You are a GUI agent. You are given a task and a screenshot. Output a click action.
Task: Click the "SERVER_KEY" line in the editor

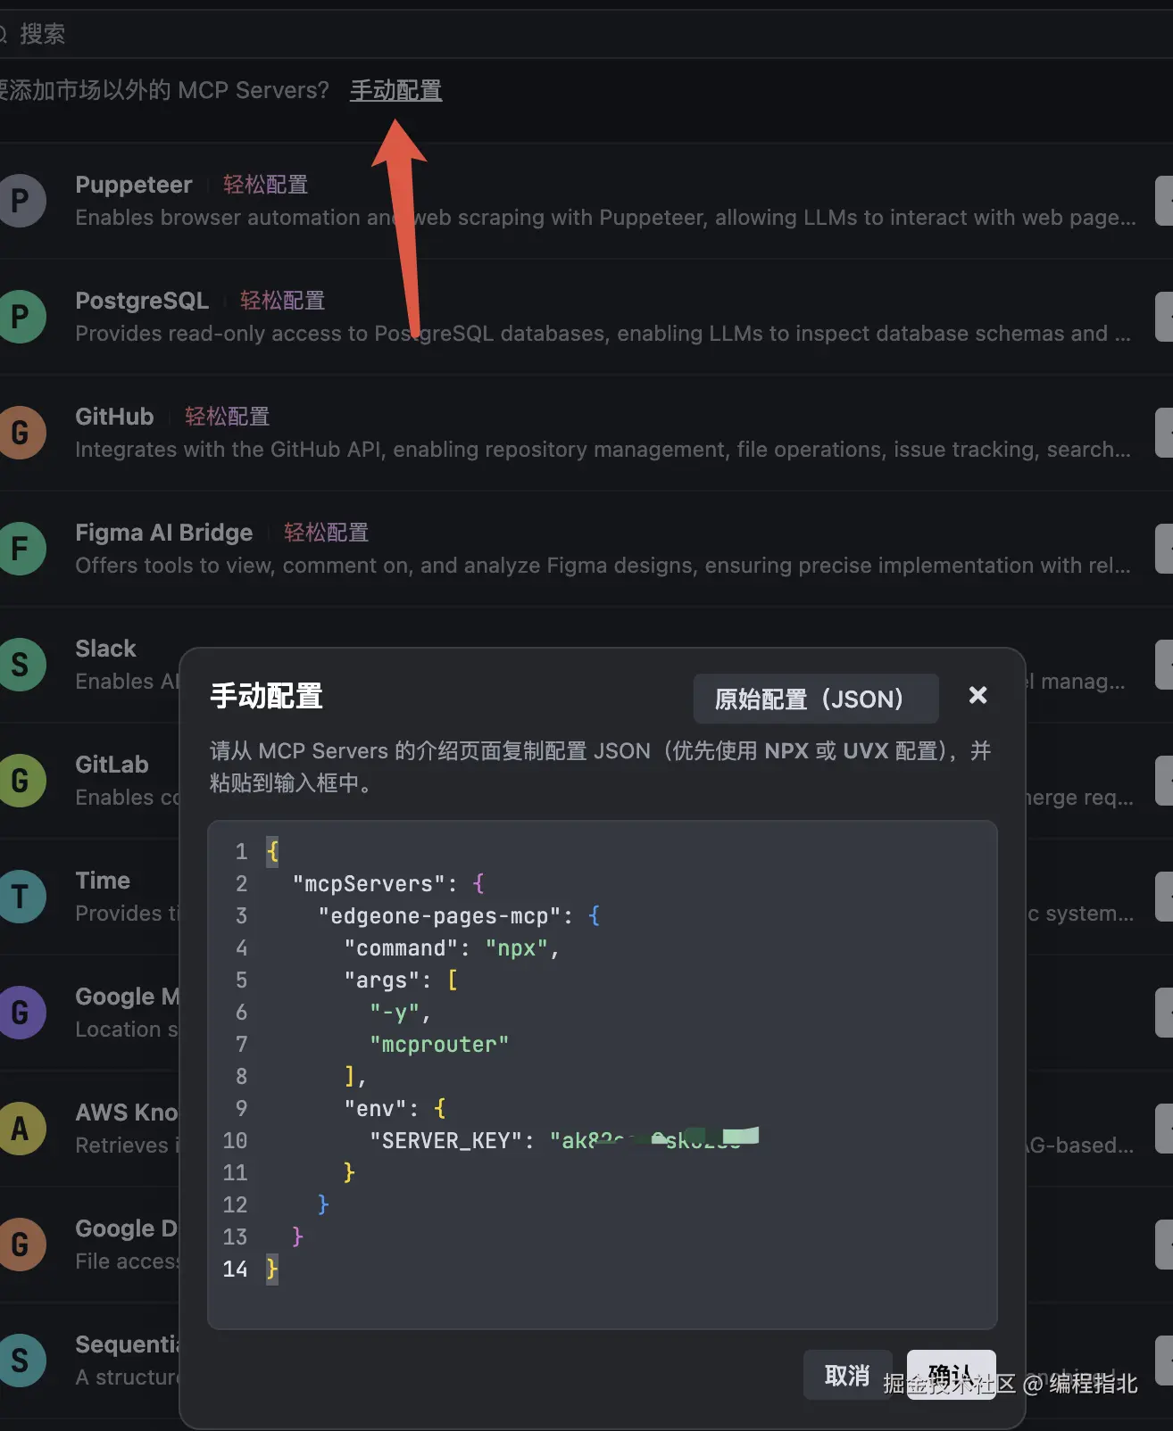[562, 1141]
